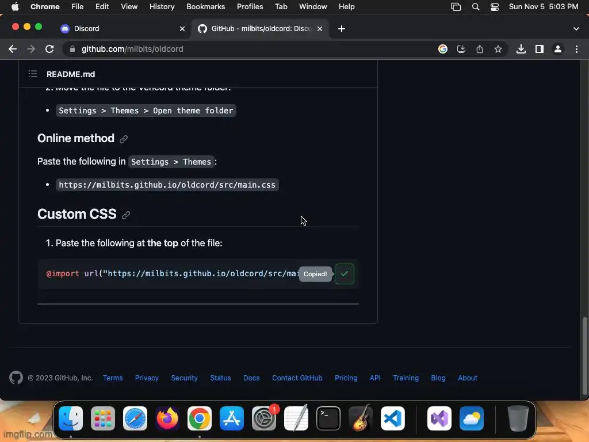Open App Store from the dock
This screenshot has height=442, width=589.
point(232,418)
